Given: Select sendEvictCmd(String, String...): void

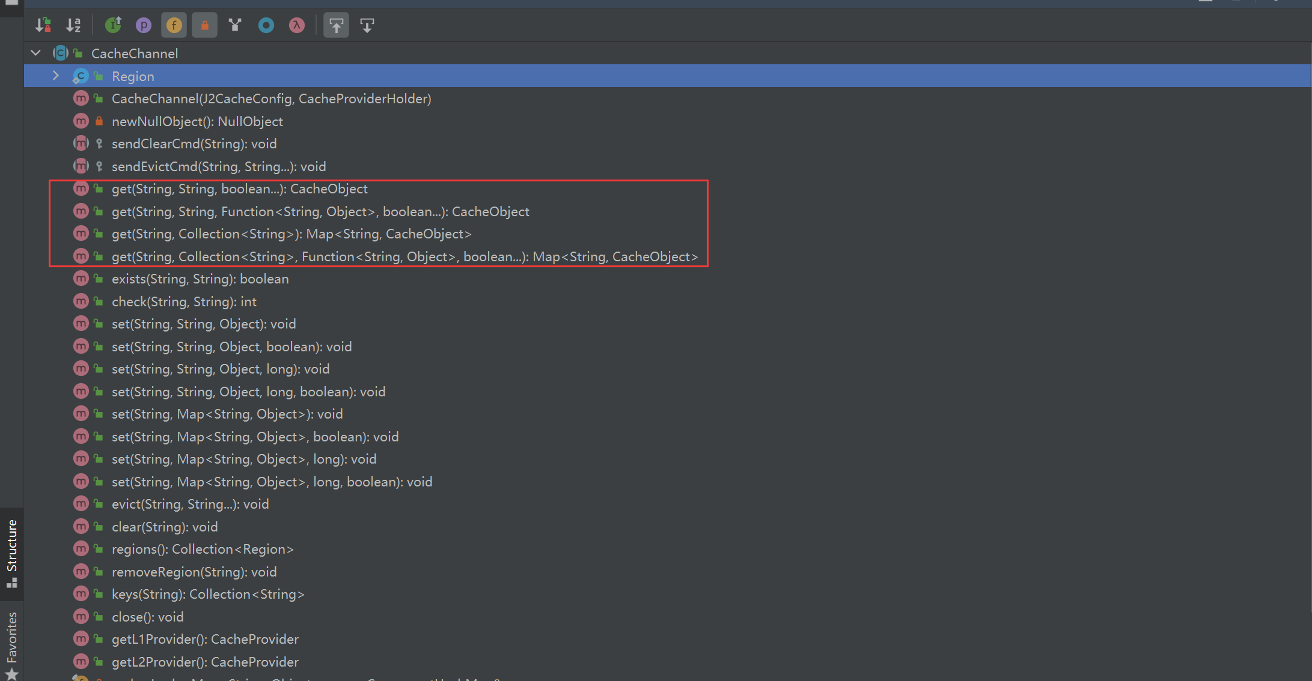Looking at the screenshot, I should tap(219, 166).
